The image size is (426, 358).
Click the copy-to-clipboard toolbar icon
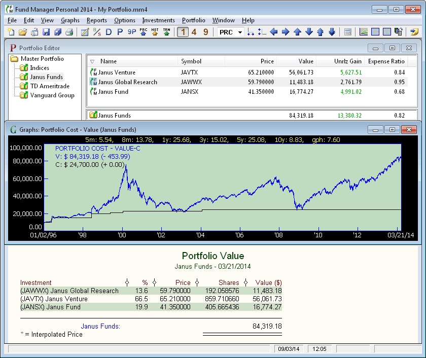tap(399, 32)
